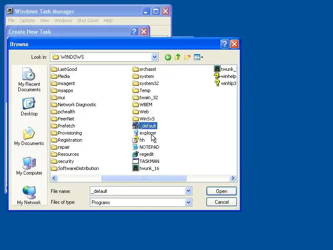The image size is (333, 250).
Task: Select the pchealth folder
Action: 63,112
